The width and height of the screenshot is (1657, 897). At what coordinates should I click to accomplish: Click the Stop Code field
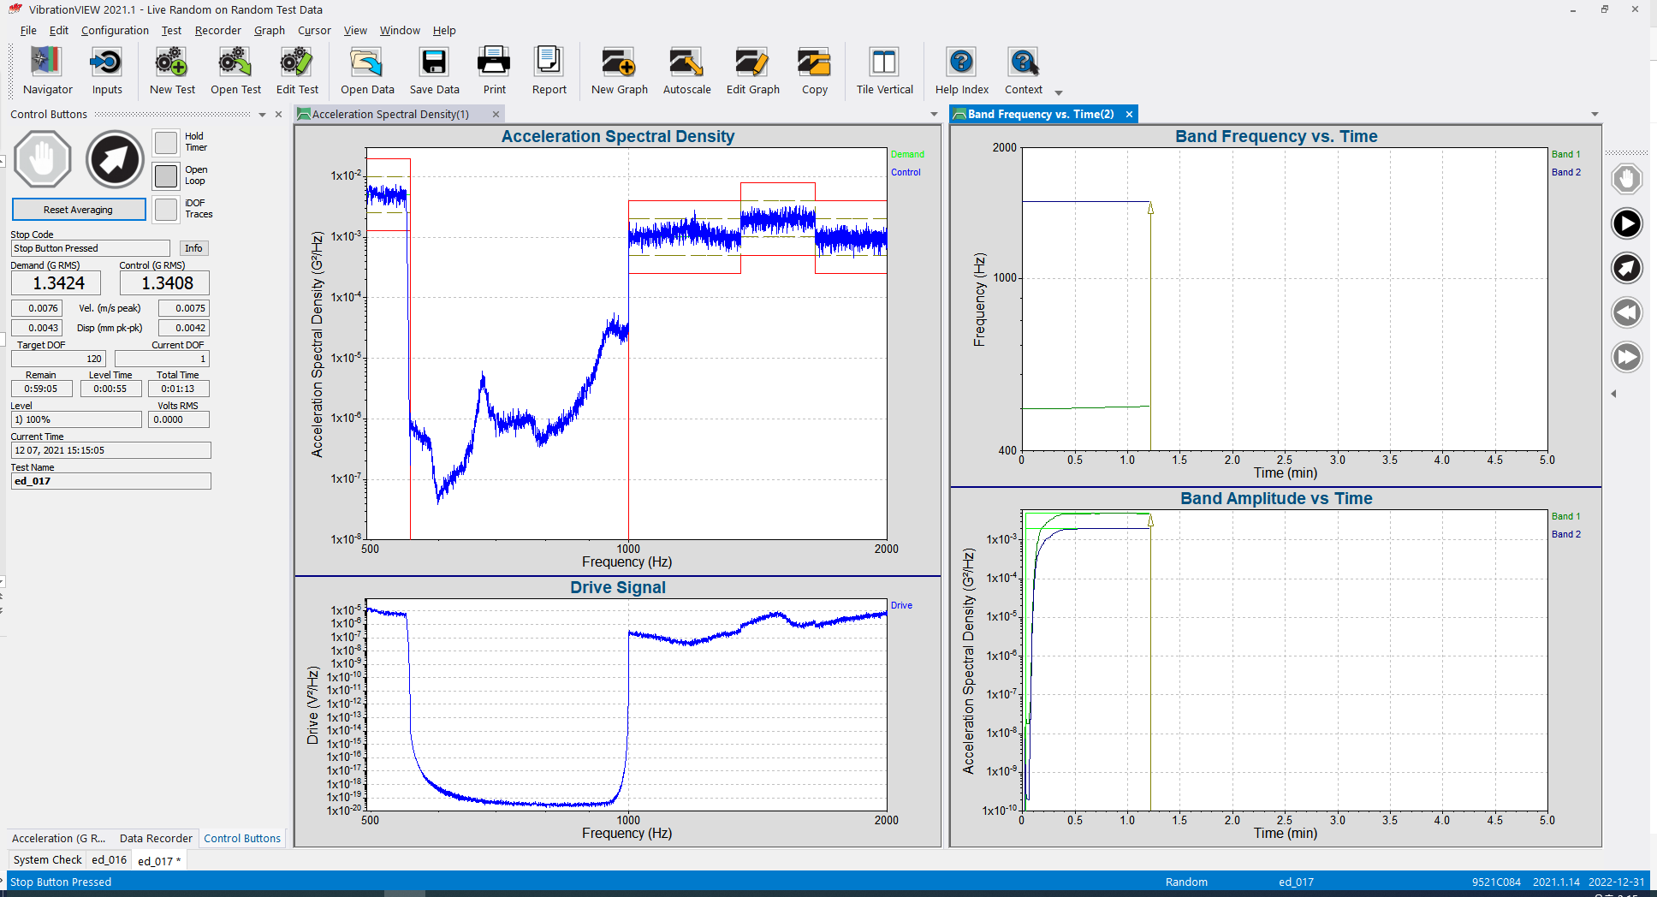90,248
